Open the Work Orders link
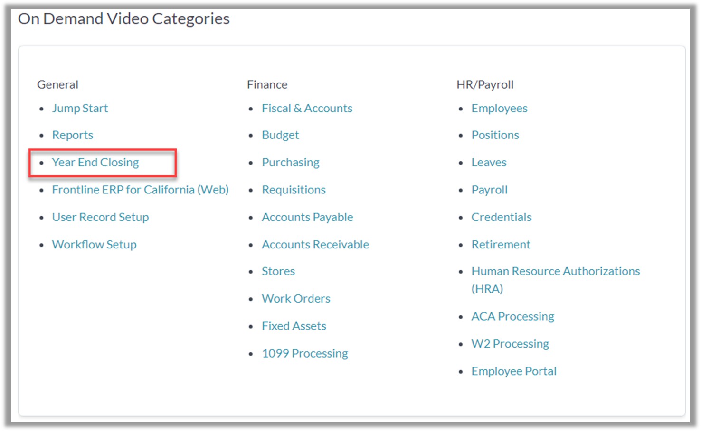Viewport: 701px width, 431px height. point(296,299)
